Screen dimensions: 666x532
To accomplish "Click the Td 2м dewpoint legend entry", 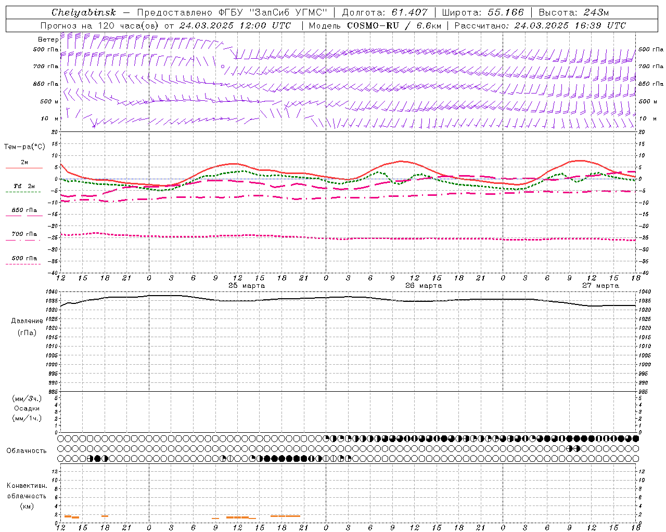I will tap(24, 186).
